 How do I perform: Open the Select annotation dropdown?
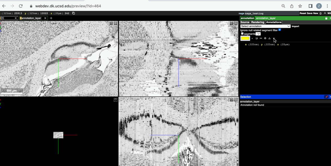click(x=265, y=26)
